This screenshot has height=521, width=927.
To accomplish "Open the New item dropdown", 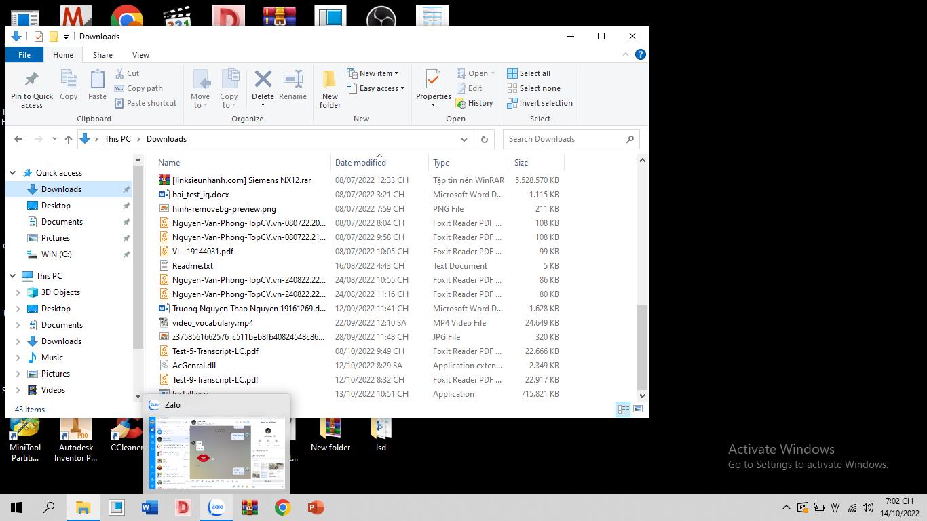I will (373, 73).
